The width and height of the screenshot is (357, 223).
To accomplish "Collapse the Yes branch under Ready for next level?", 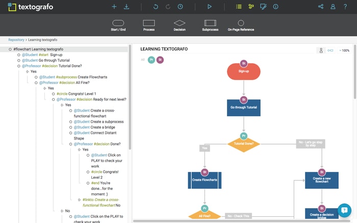I will click(x=62, y=105).
